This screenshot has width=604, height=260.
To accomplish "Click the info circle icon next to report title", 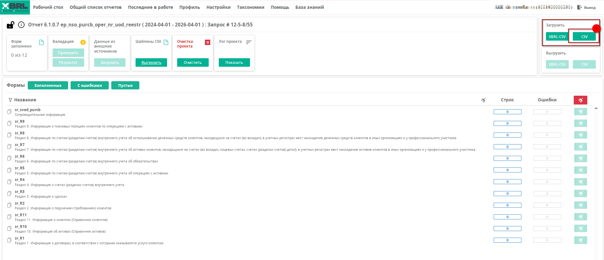I will [x=21, y=25].
